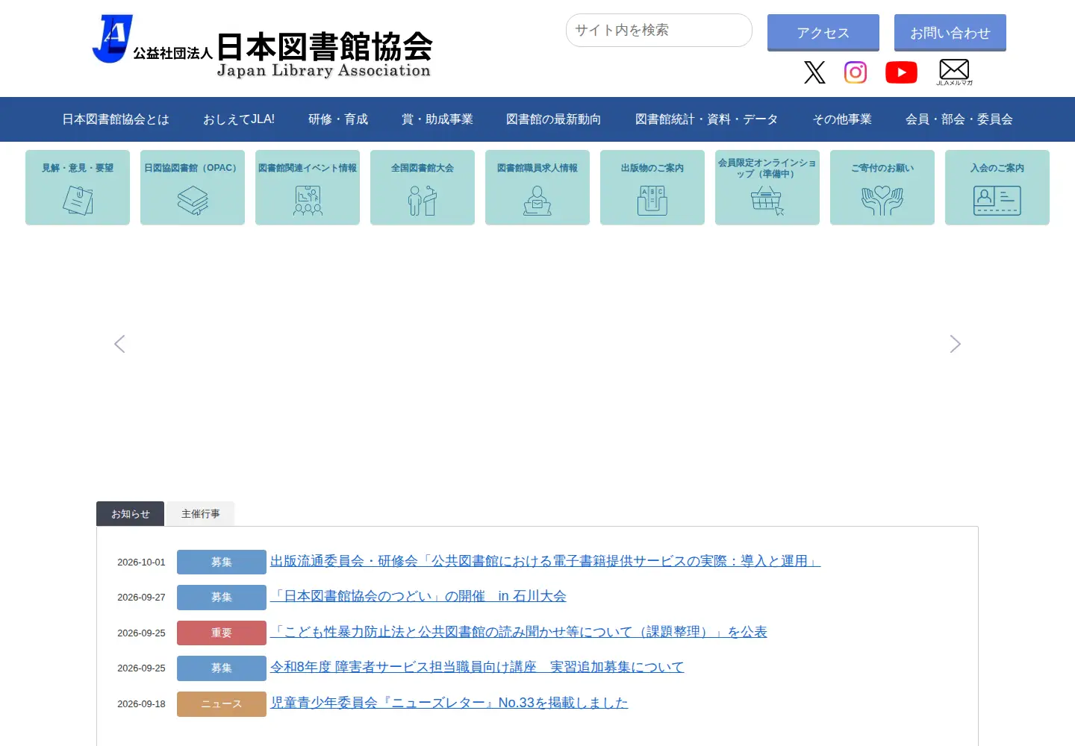Open 令和8年度 障害者サービス担当職員向け講座 link

(x=477, y=667)
